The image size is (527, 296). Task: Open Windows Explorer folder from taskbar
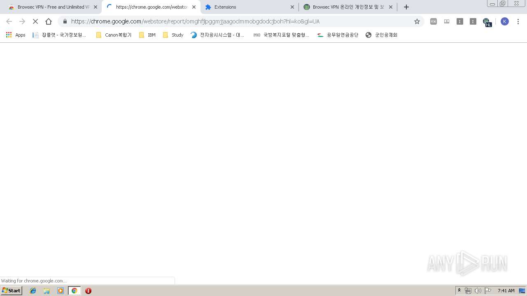point(47,291)
